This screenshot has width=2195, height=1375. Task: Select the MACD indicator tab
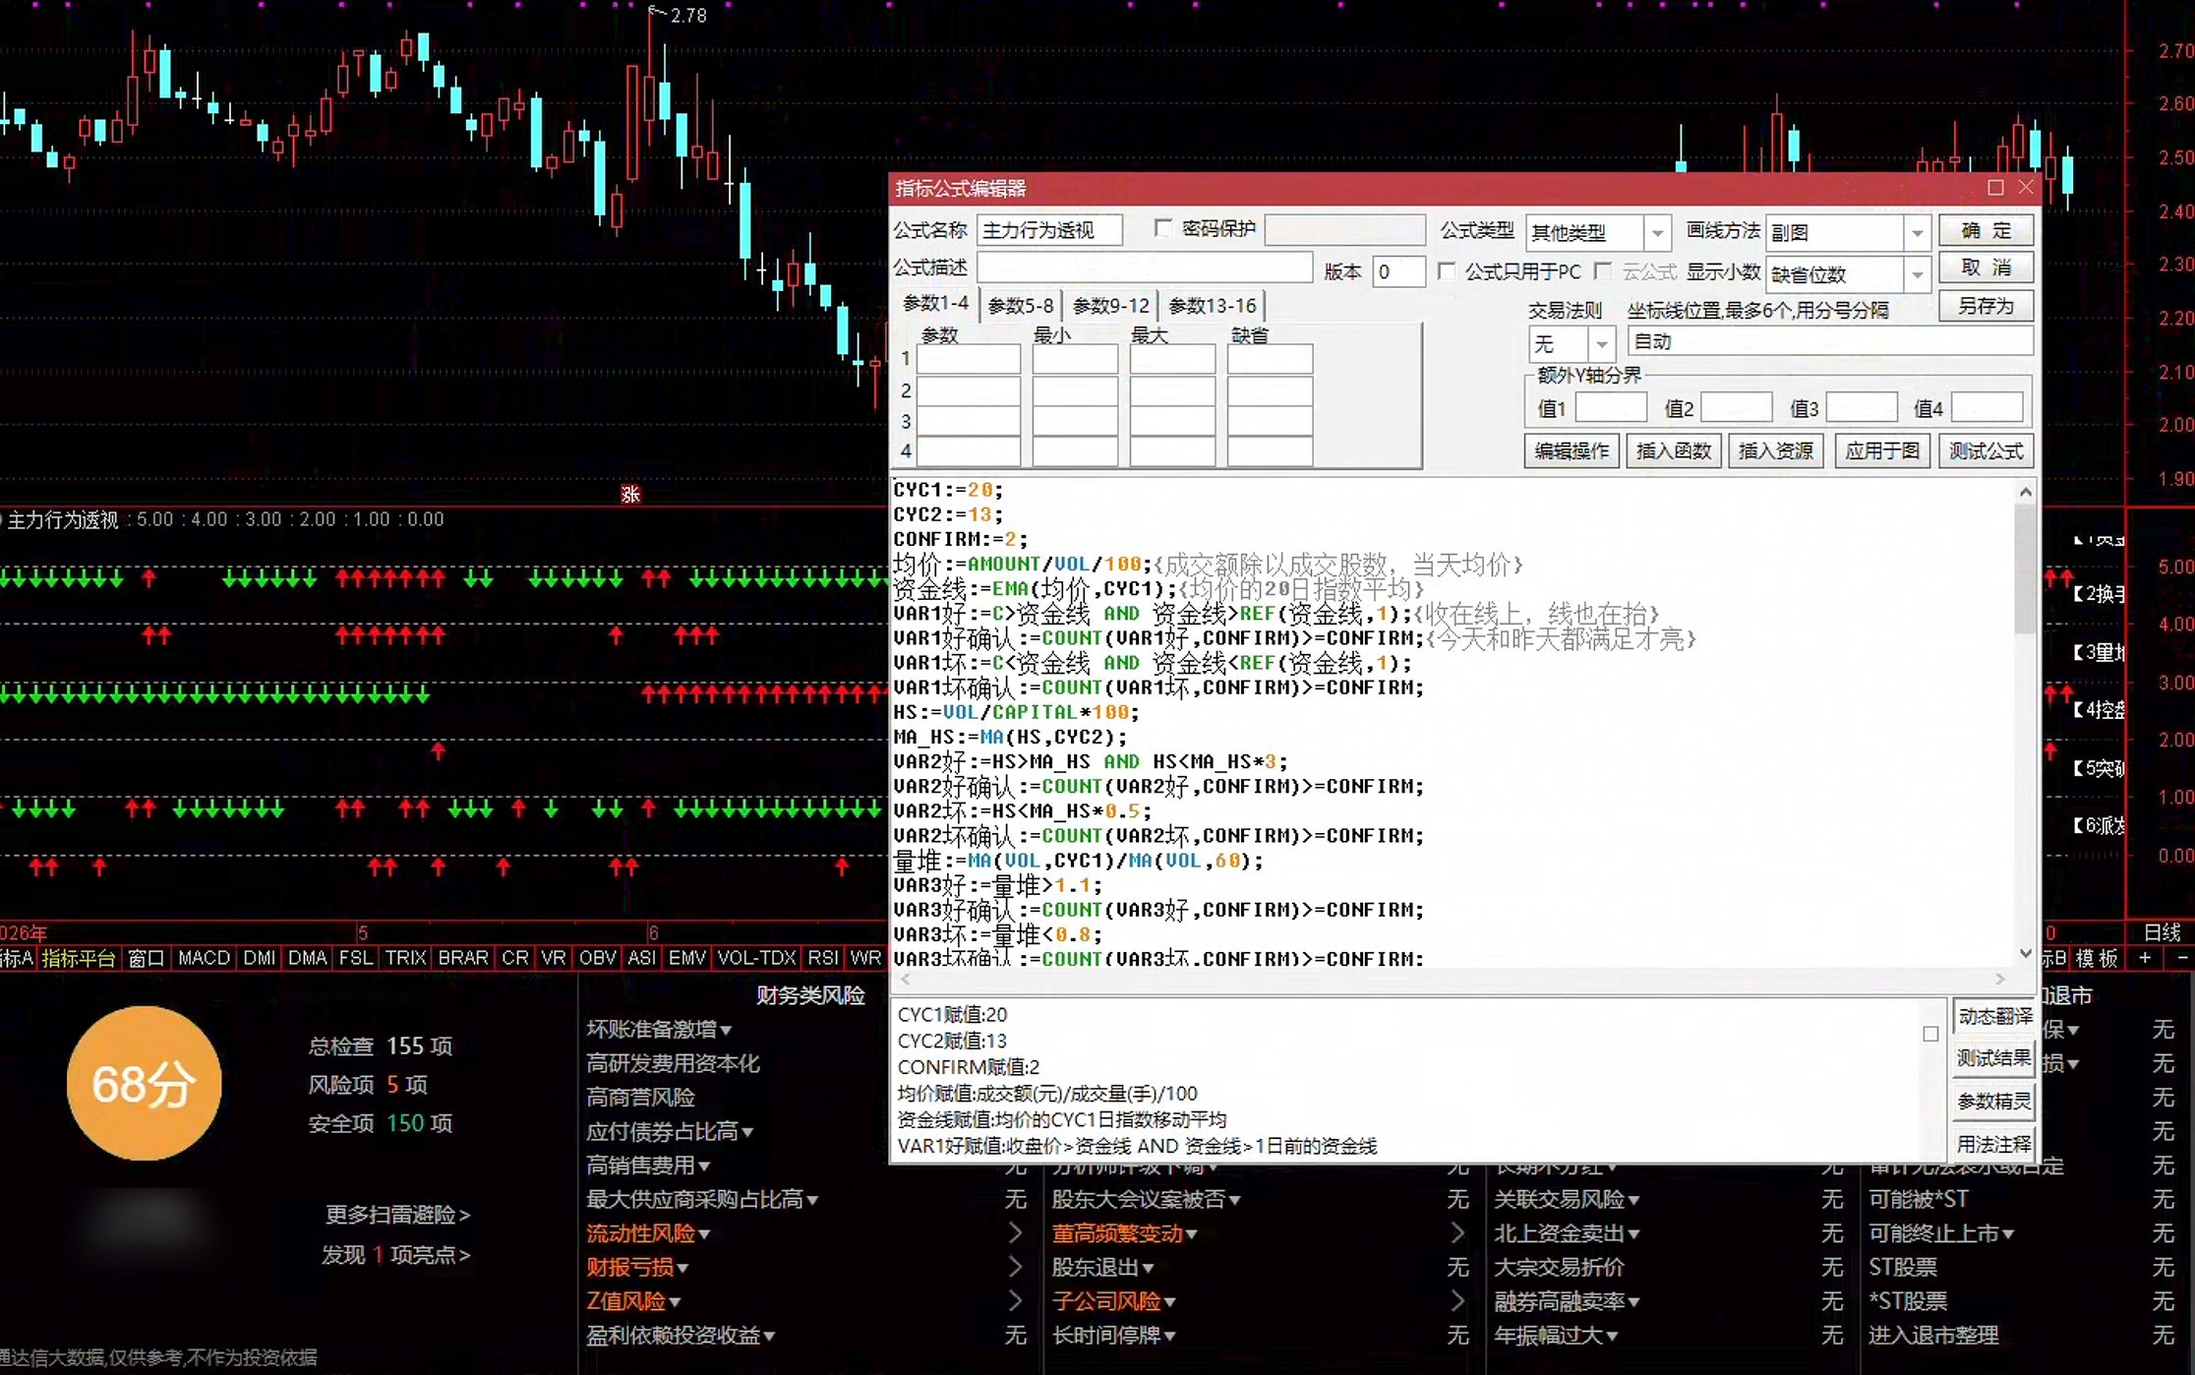click(x=204, y=958)
